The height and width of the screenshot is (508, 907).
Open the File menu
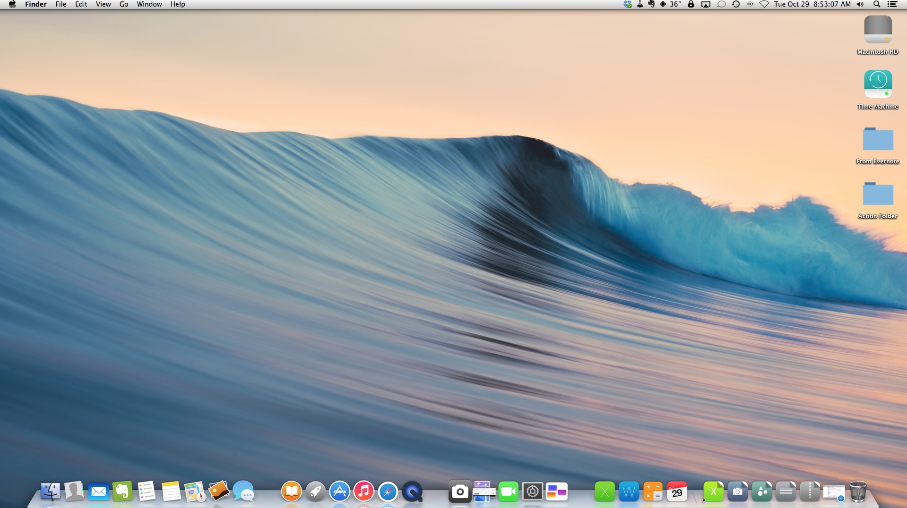point(61,4)
